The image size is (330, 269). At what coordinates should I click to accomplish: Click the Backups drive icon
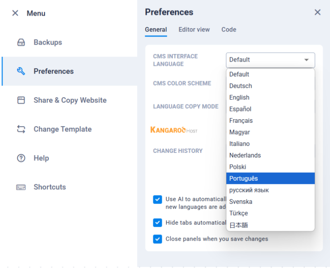21,43
